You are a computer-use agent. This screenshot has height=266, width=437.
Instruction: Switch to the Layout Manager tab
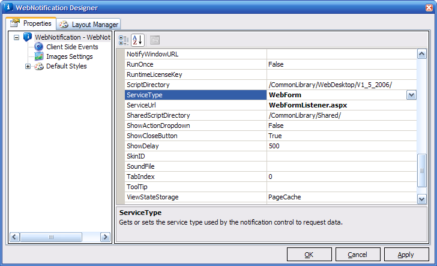tap(90, 25)
